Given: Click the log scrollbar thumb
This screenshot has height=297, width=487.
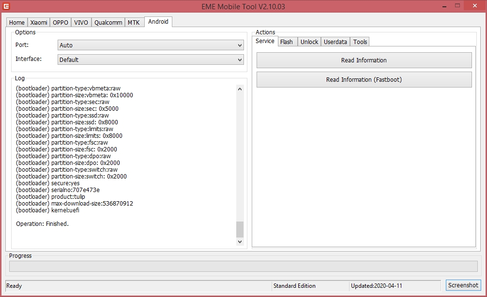Looking at the screenshot, I should coord(240,229).
